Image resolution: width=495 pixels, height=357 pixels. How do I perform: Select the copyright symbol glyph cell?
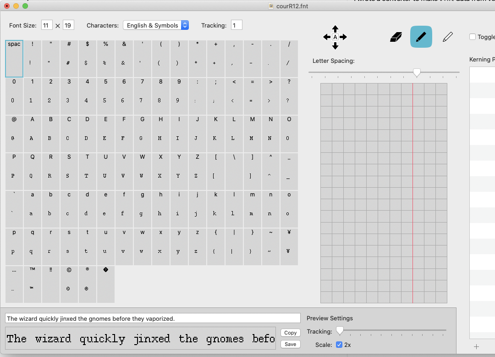(69, 284)
